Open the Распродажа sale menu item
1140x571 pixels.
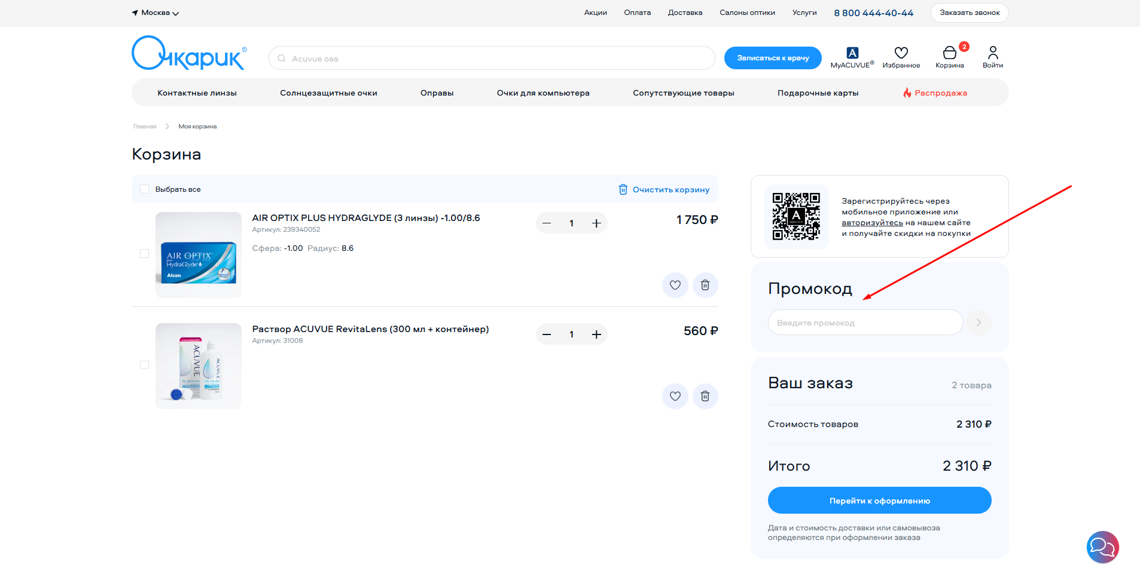[x=940, y=93]
